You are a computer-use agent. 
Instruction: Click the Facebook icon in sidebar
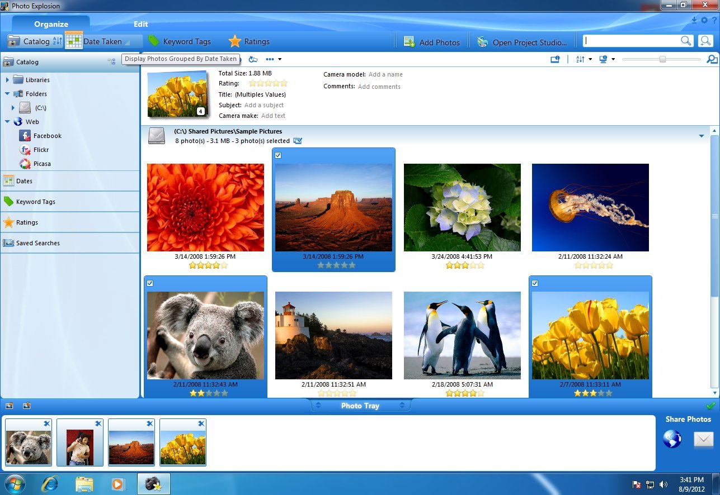pyautogui.click(x=25, y=136)
